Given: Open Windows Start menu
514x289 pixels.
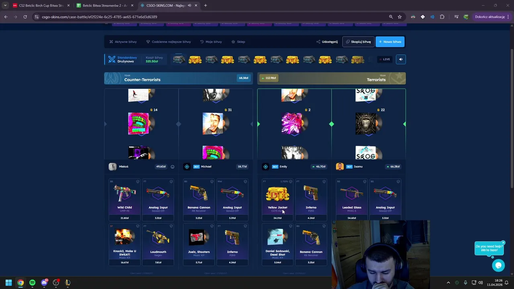Looking at the screenshot, I should [x=8, y=283].
